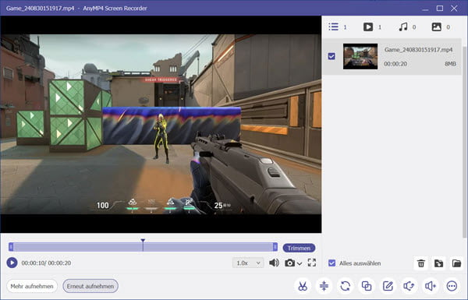
Task: Uncheck the Game_240830151917.mp4 checkbox
Action: point(331,56)
